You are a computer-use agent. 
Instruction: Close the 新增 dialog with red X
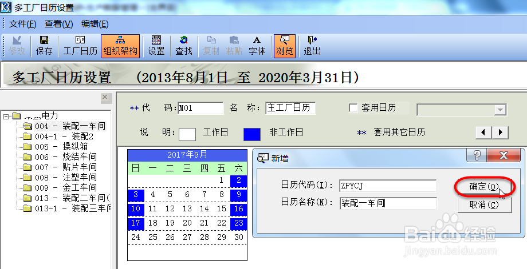(504, 155)
